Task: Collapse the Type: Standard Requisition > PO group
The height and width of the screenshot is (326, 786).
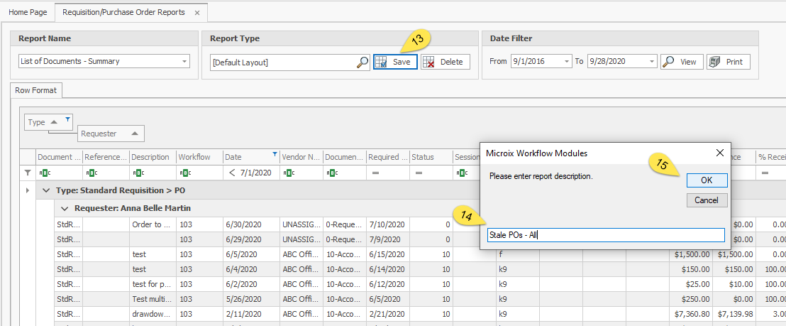Action: click(x=47, y=190)
